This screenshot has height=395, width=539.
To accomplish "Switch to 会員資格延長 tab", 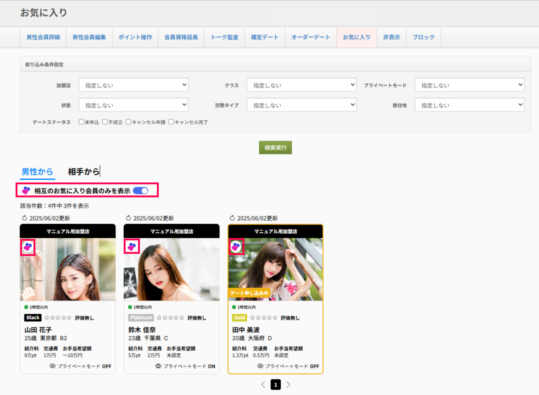I will coord(181,37).
